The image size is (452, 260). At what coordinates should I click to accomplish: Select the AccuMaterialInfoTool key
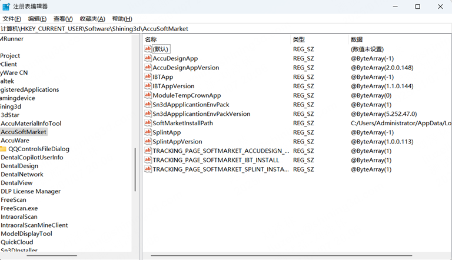(x=31, y=124)
